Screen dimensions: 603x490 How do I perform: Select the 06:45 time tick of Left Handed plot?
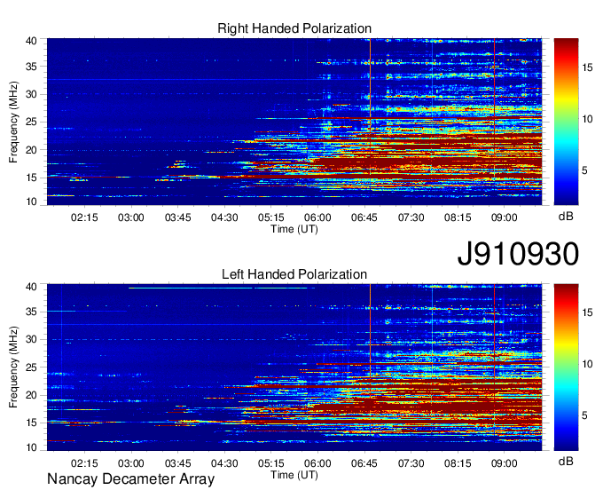pos(364,463)
